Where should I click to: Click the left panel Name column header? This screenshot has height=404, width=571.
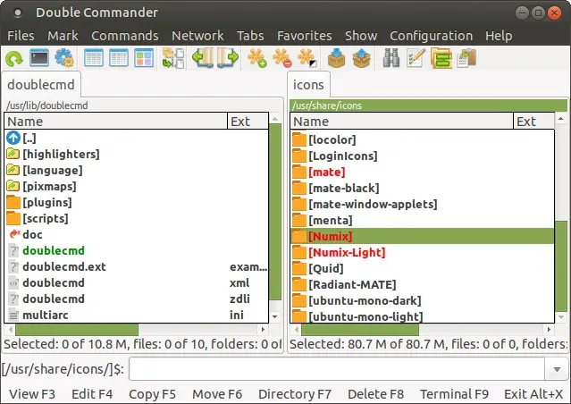click(116, 122)
